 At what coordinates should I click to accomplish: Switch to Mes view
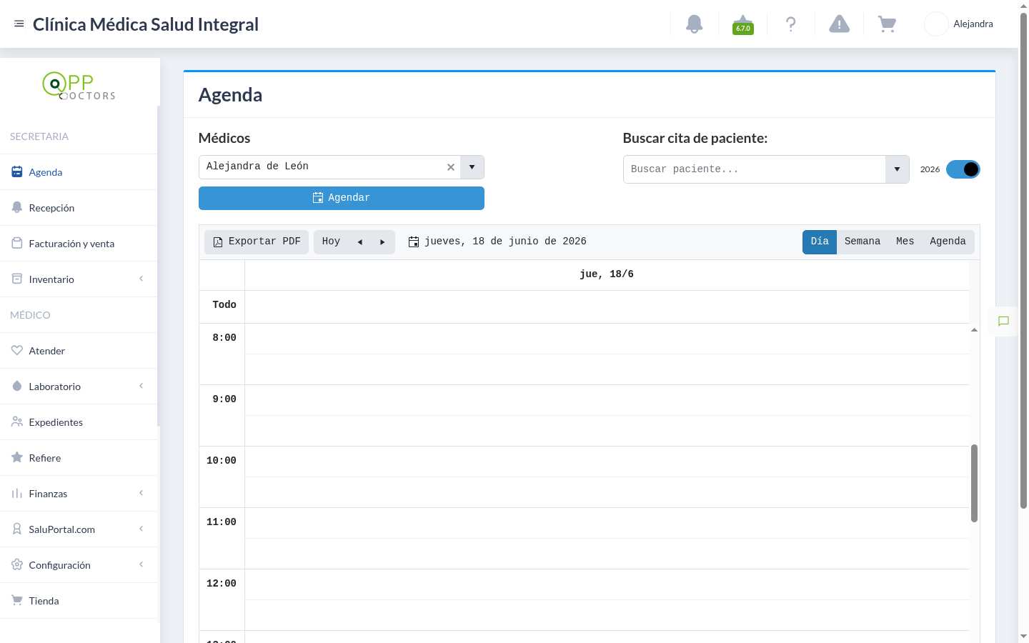pyautogui.click(x=905, y=242)
